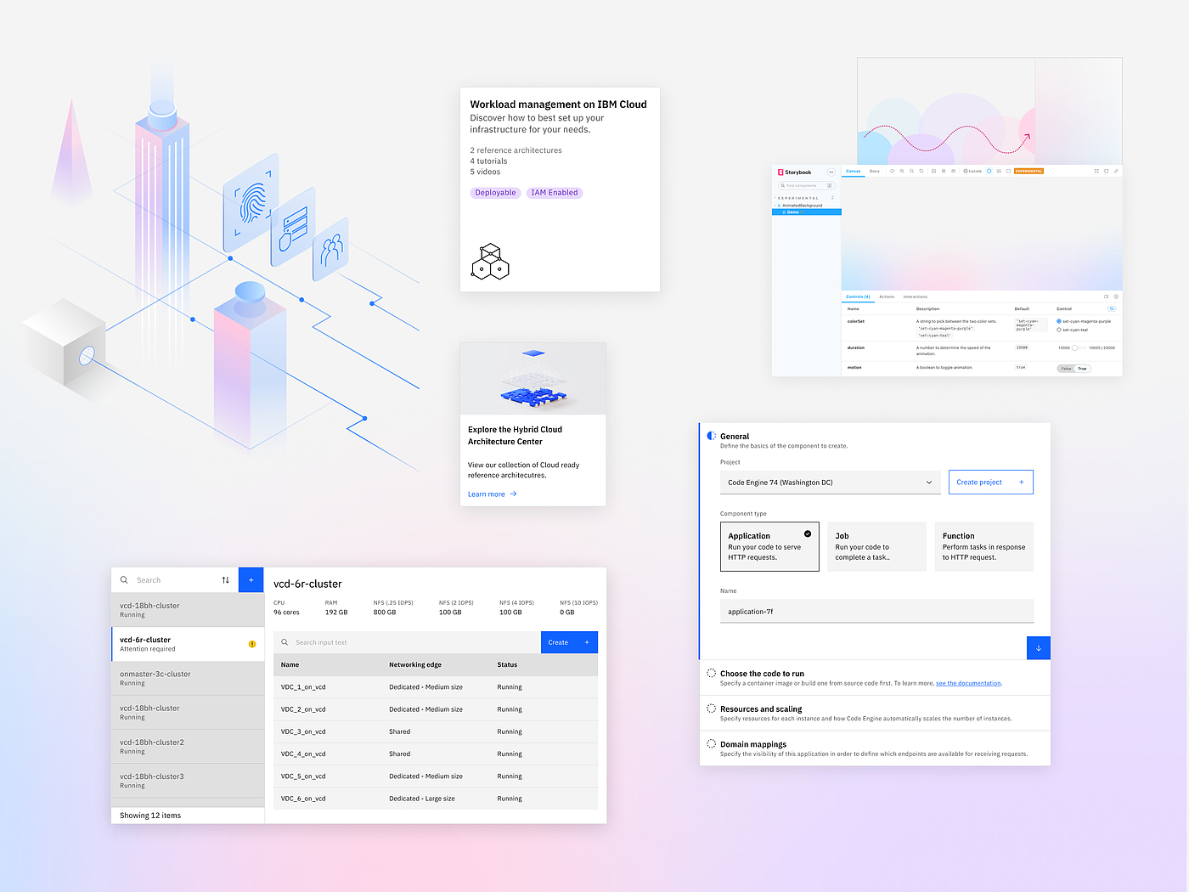Set motion toggle to True
This screenshot has width=1189, height=892.
click(1083, 369)
